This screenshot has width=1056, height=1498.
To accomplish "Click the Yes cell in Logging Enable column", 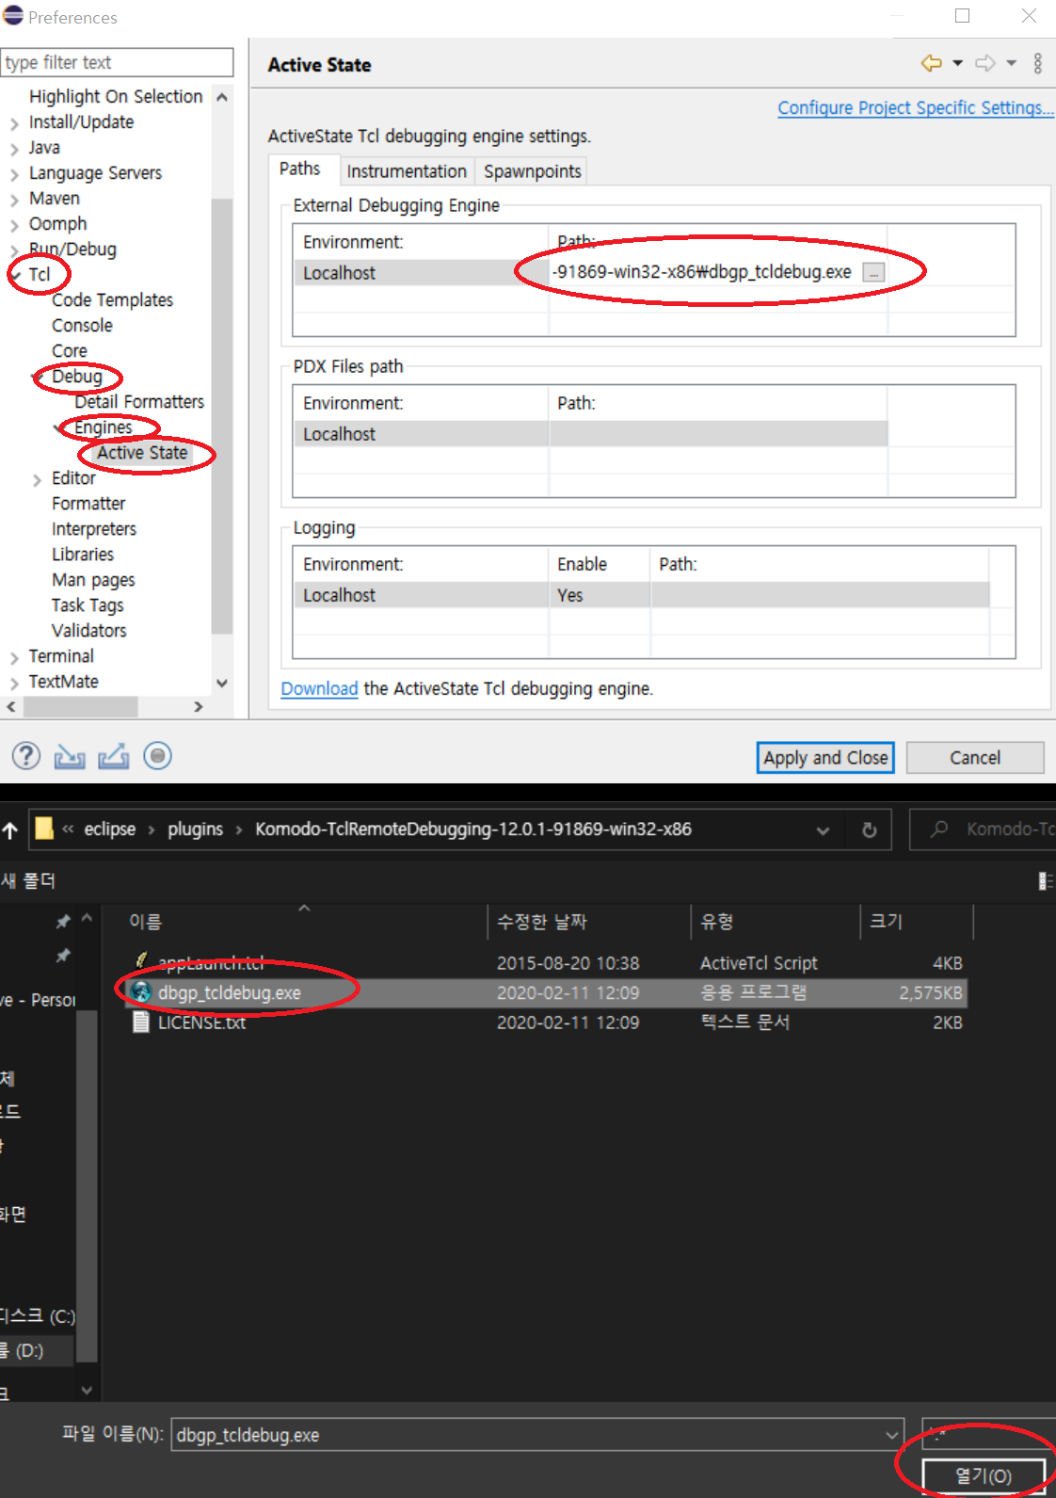I will click(570, 596).
